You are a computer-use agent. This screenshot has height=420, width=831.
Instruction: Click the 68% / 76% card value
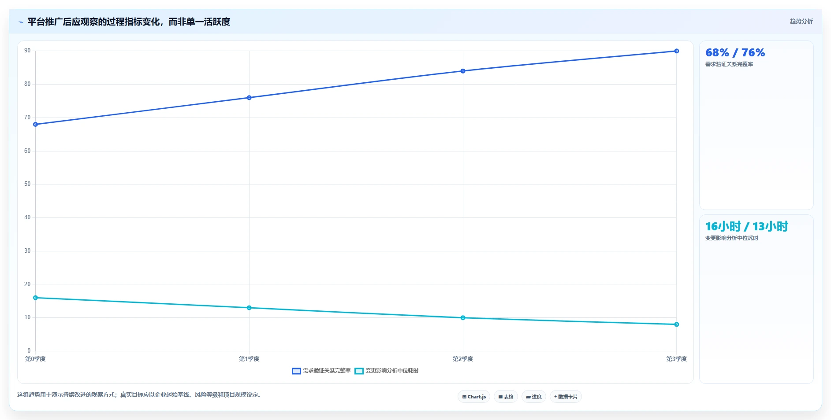pos(735,53)
